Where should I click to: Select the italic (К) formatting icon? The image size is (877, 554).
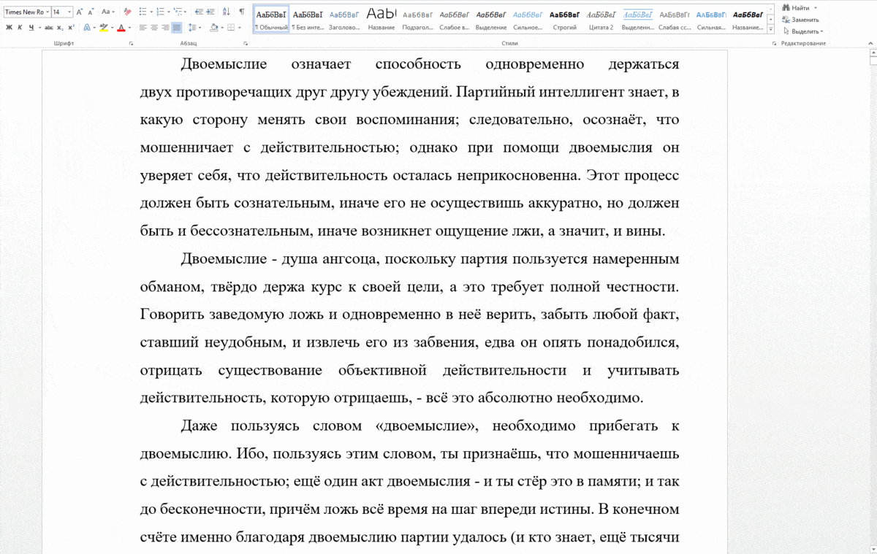tap(20, 27)
